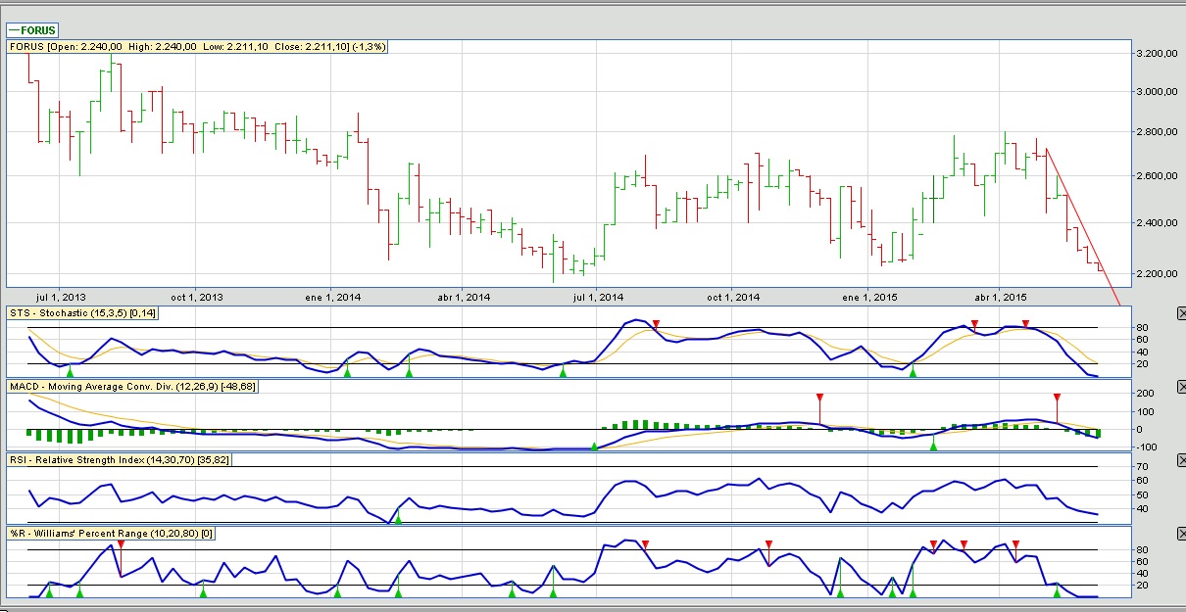Close the Stochastic indicator panel
Image resolution: width=1186 pixels, height=612 pixels.
(x=1180, y=313)
